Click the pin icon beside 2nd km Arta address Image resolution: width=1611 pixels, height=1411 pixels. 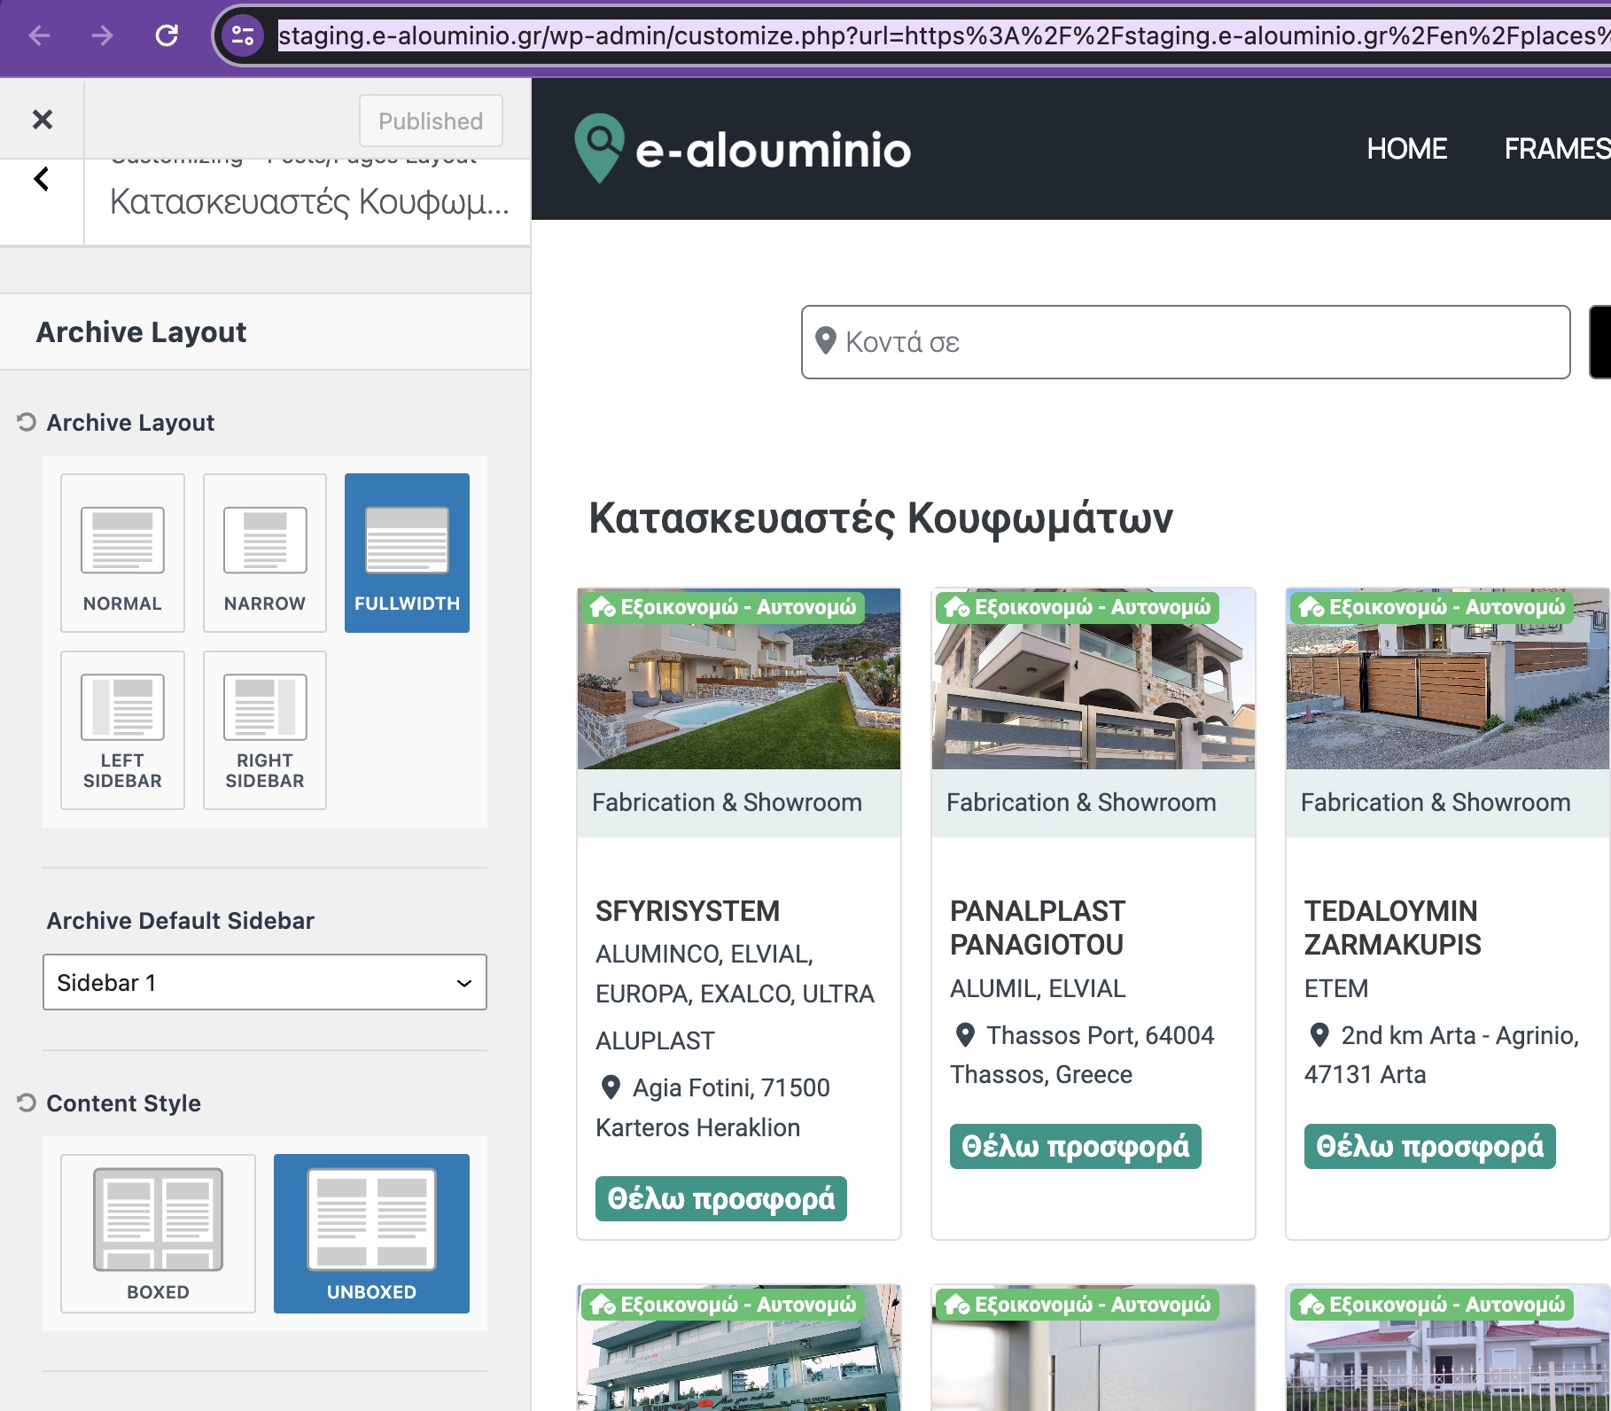1319,1034
